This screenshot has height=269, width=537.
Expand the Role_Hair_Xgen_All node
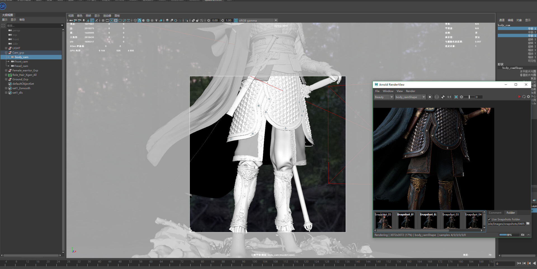pyautogui.click(x=6, y=75)
